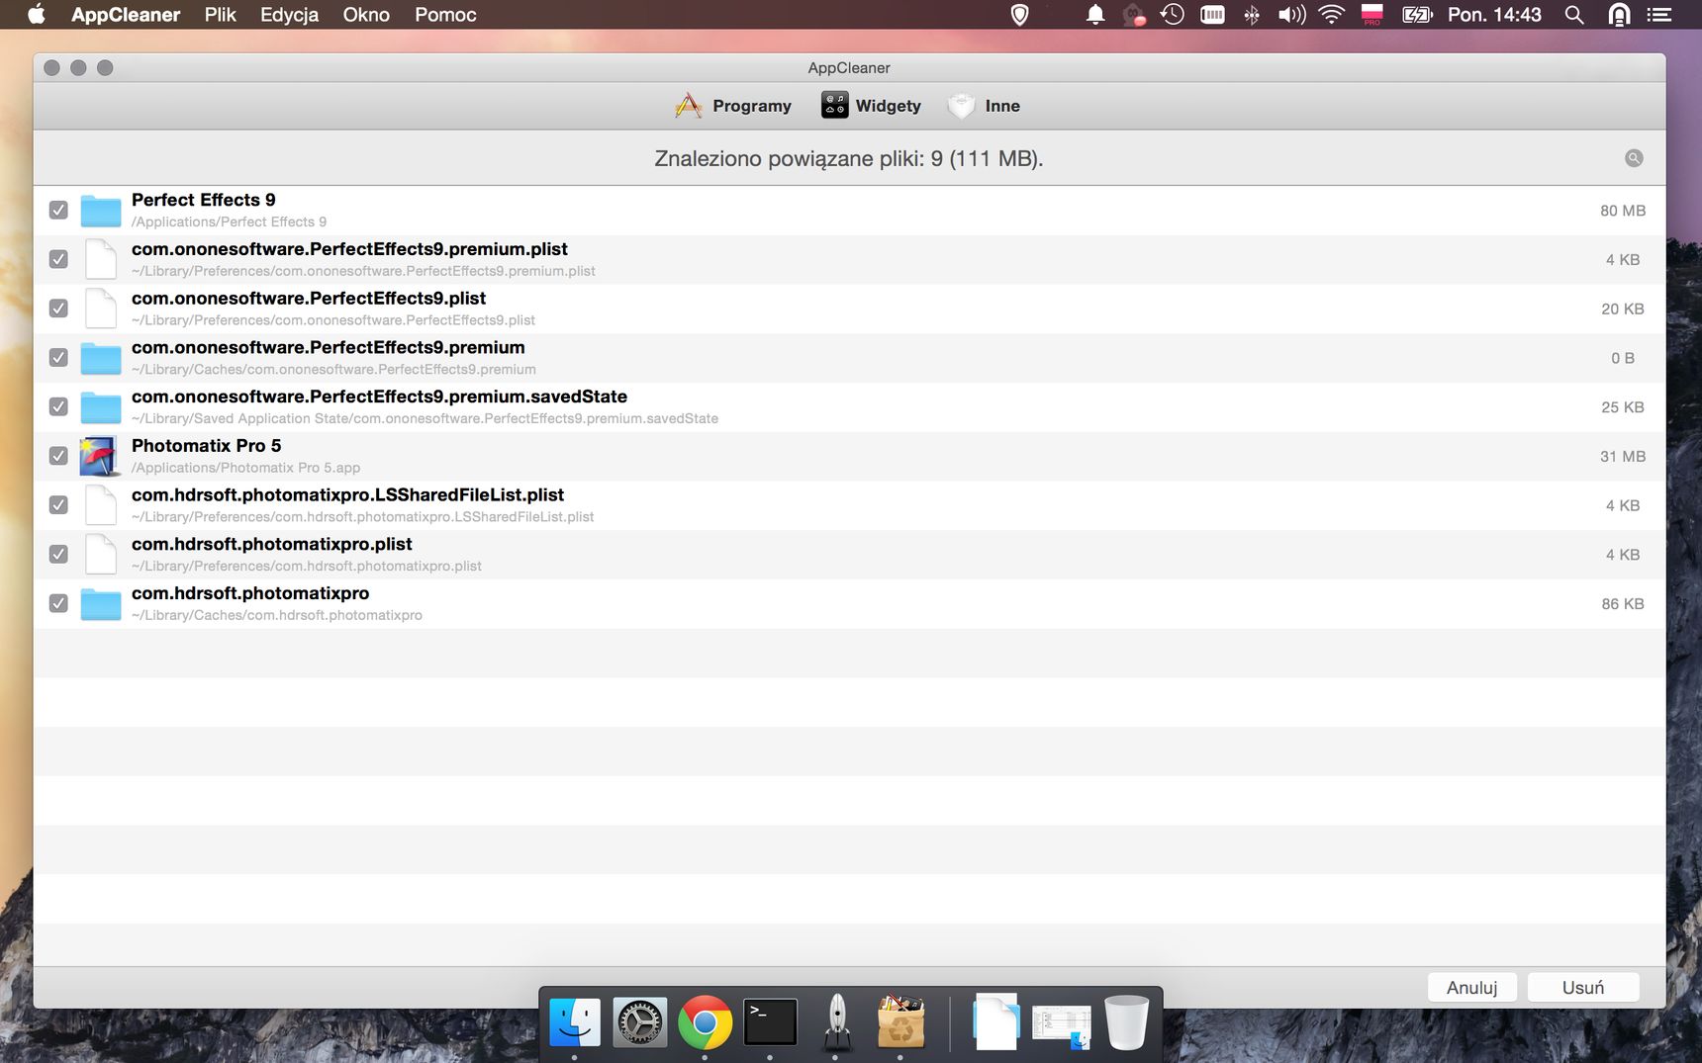Uncheck the Perfect Effects 9 checkbox
1702x1063 pixels.
tap(58, 211)
